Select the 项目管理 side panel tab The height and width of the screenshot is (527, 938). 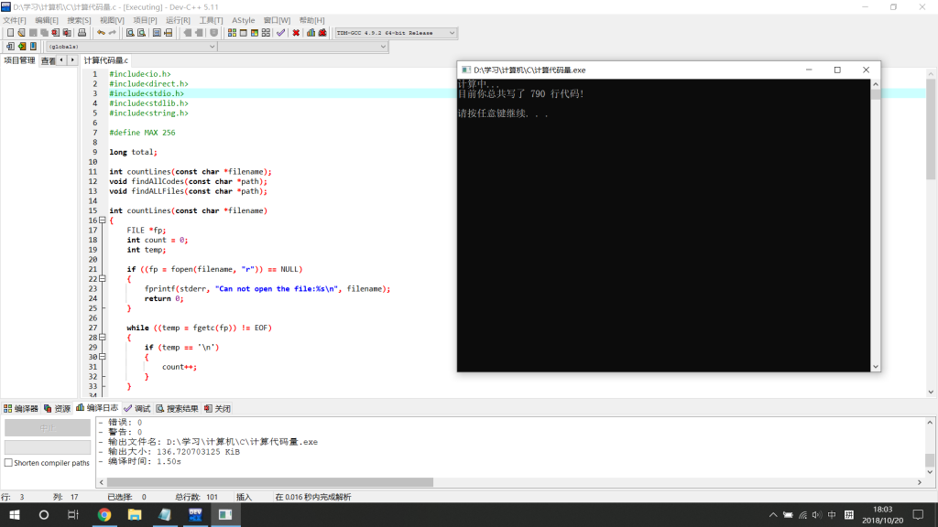(19, 60)
